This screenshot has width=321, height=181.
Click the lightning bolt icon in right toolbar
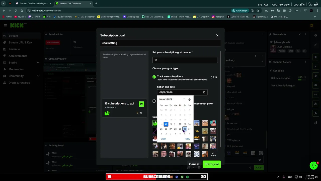click(315, 66)
